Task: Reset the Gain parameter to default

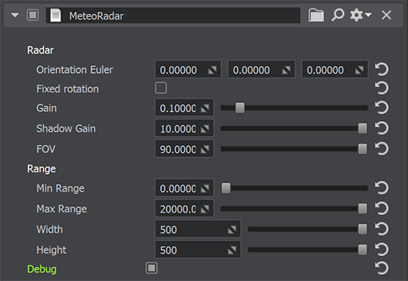Action: pos(382,107)
